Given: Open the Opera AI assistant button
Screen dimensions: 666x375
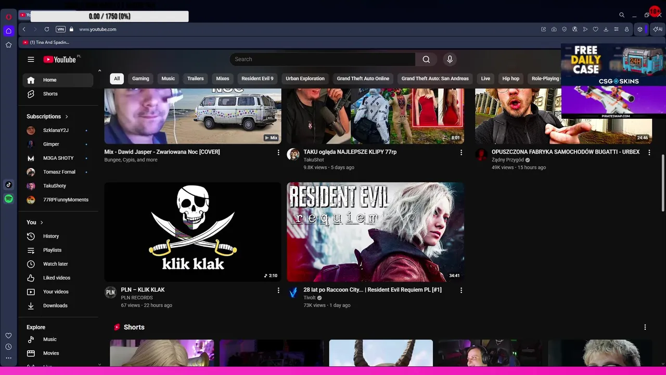Looking at the screenshot, I should (x=657, y=29).
